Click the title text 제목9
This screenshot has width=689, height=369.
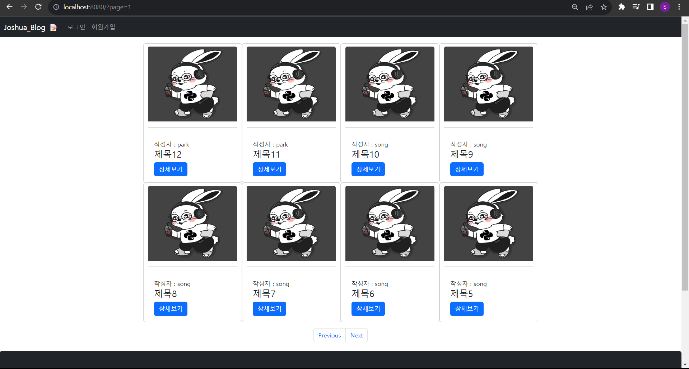pyautogui.click(x=462, y=154)
